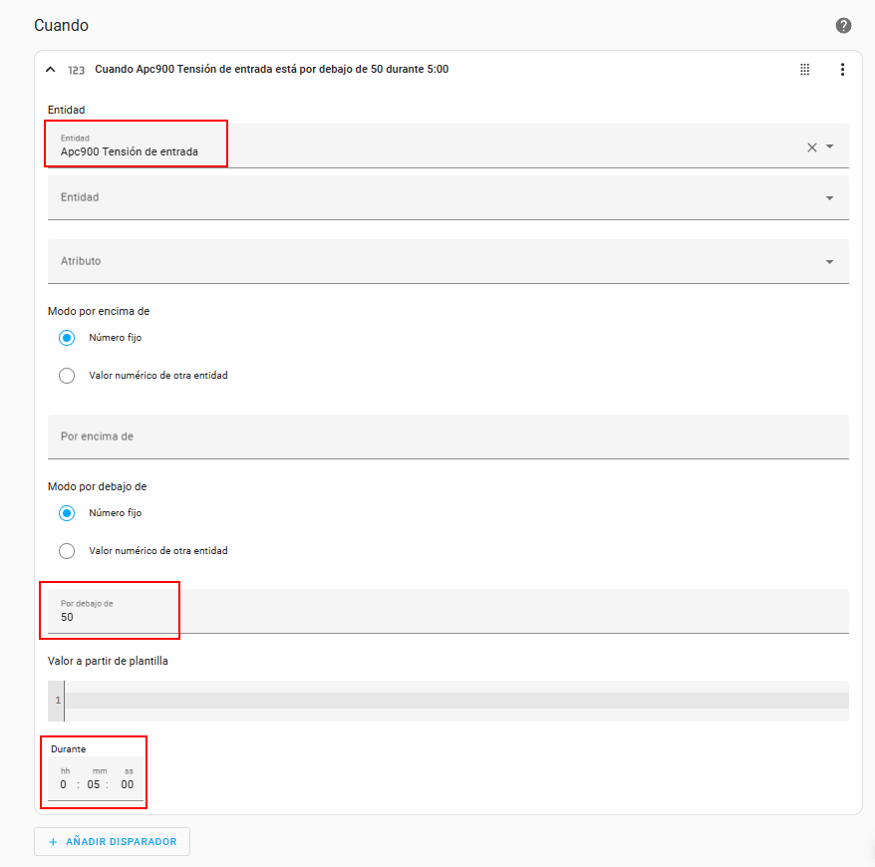Choose Valor numérico de otra entidad for debajo
Screen dimensions: 875x867
(67, 551)
